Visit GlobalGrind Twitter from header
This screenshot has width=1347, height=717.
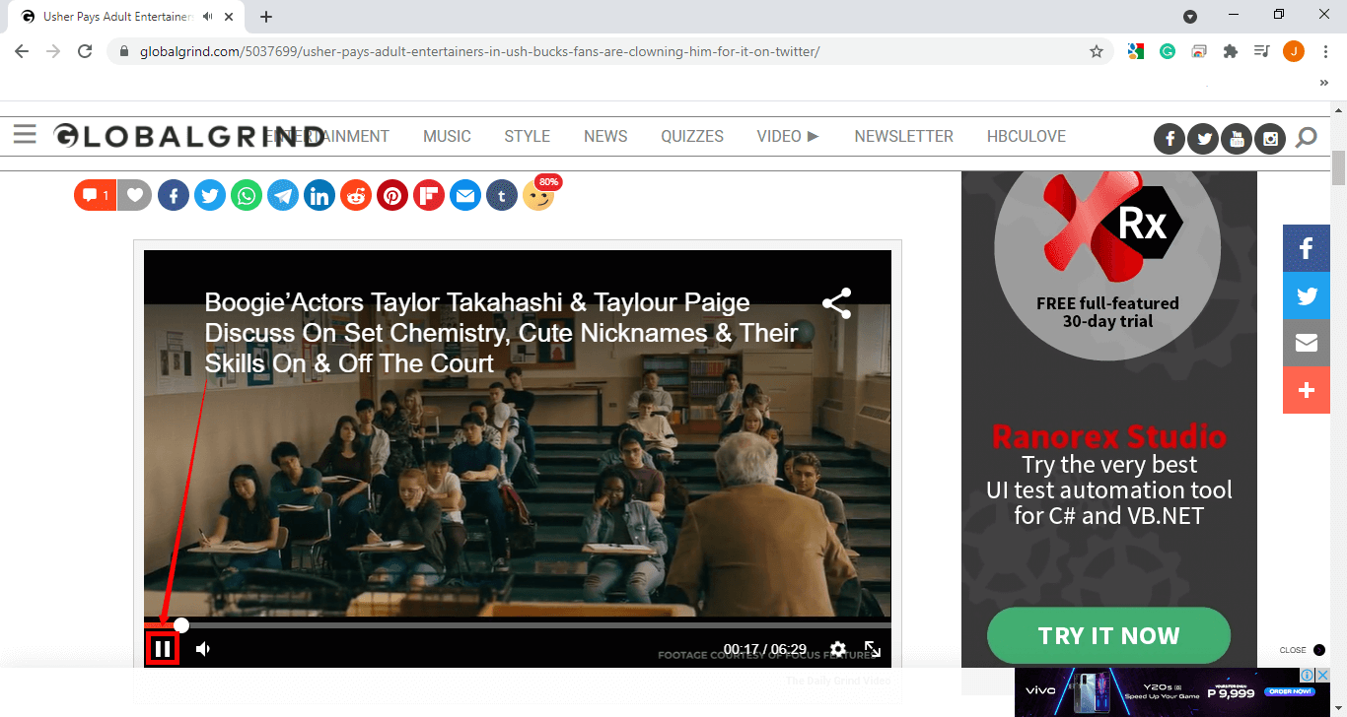1203,139
